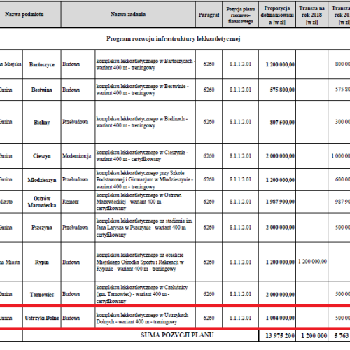Click the 2018 tranche total '1 200 000'
The height and width of the screenshot is (350, 350).
(314, 336)
